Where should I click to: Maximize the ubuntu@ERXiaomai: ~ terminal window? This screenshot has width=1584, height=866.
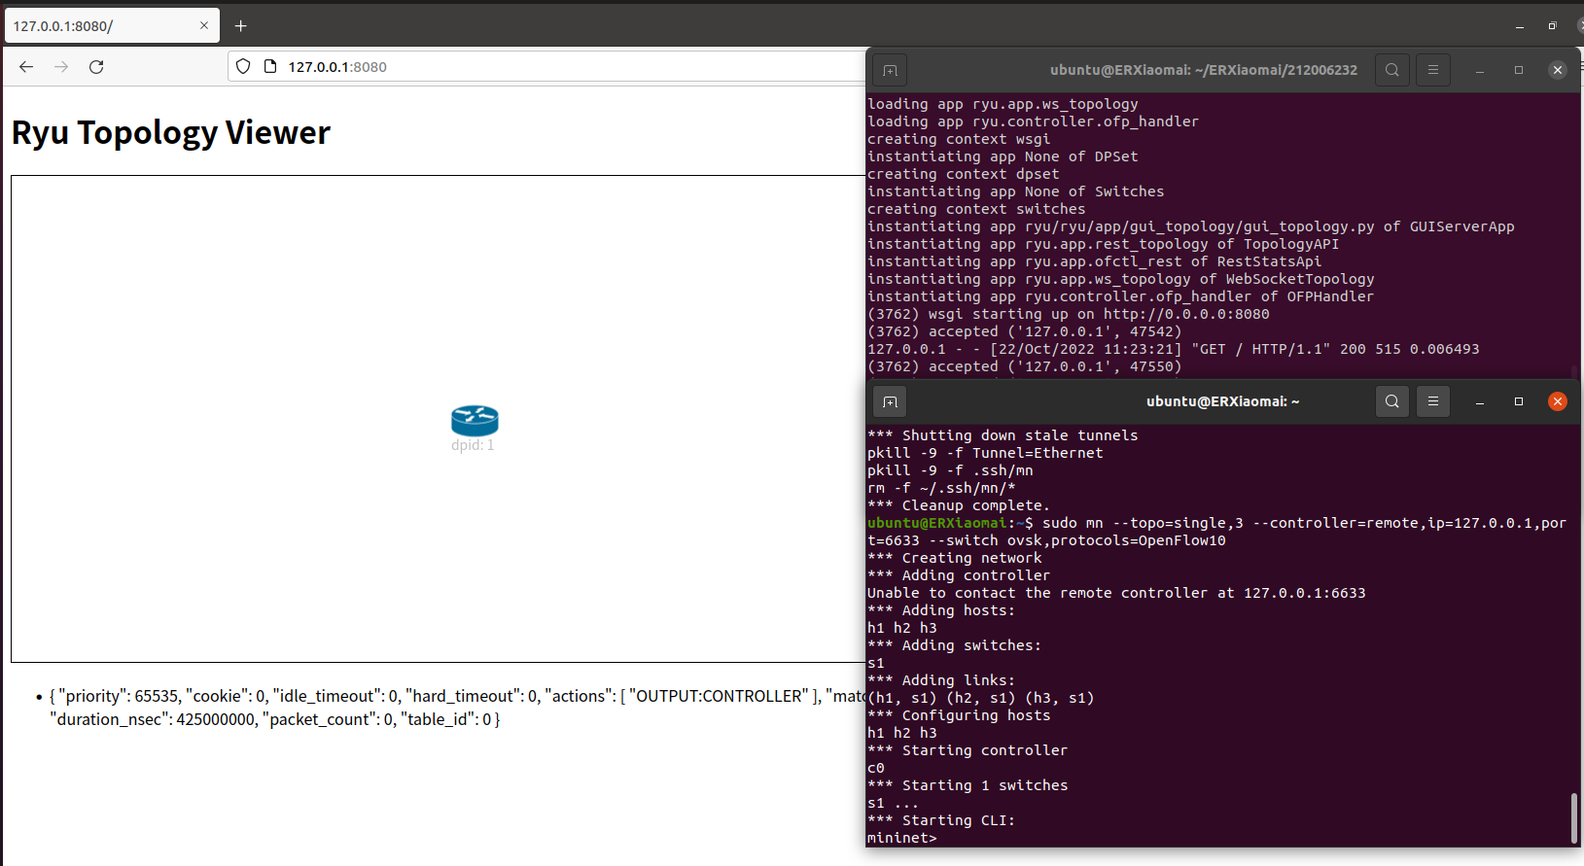click(x=1519, y=401)
